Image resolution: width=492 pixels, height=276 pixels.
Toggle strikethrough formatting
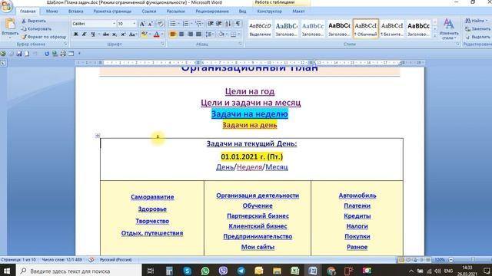click(x=106, y=34)
